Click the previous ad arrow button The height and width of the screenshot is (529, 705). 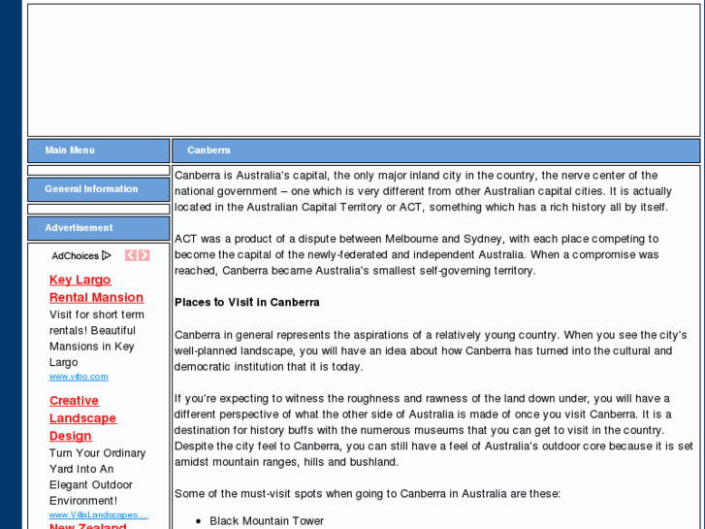[130, 255]
